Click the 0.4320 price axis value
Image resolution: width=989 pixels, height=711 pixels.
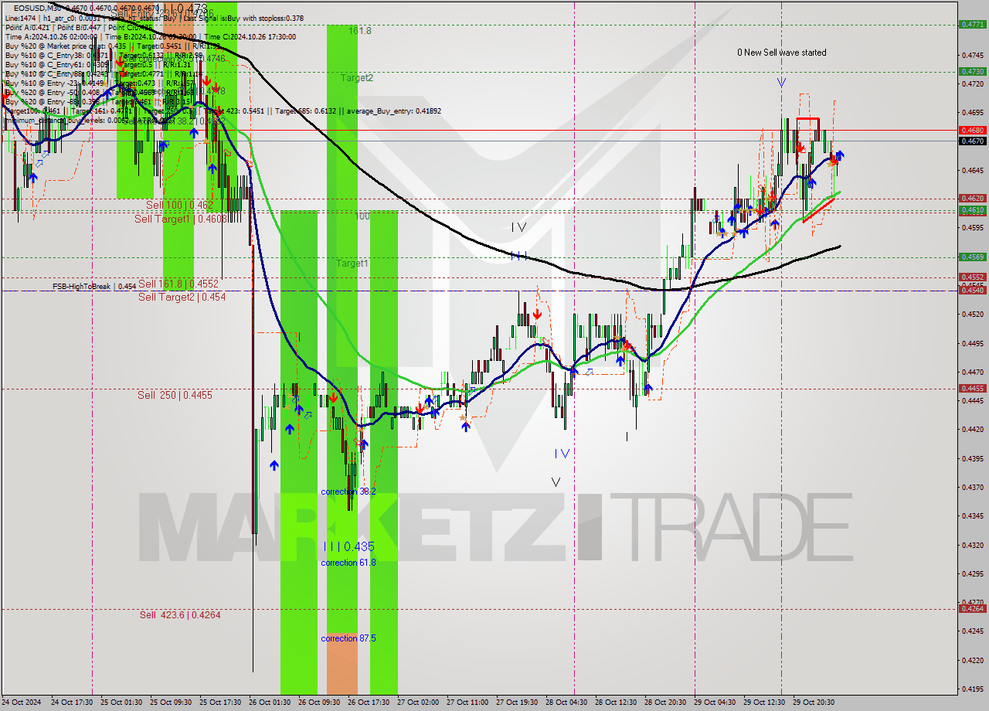(x=973, y=545)
